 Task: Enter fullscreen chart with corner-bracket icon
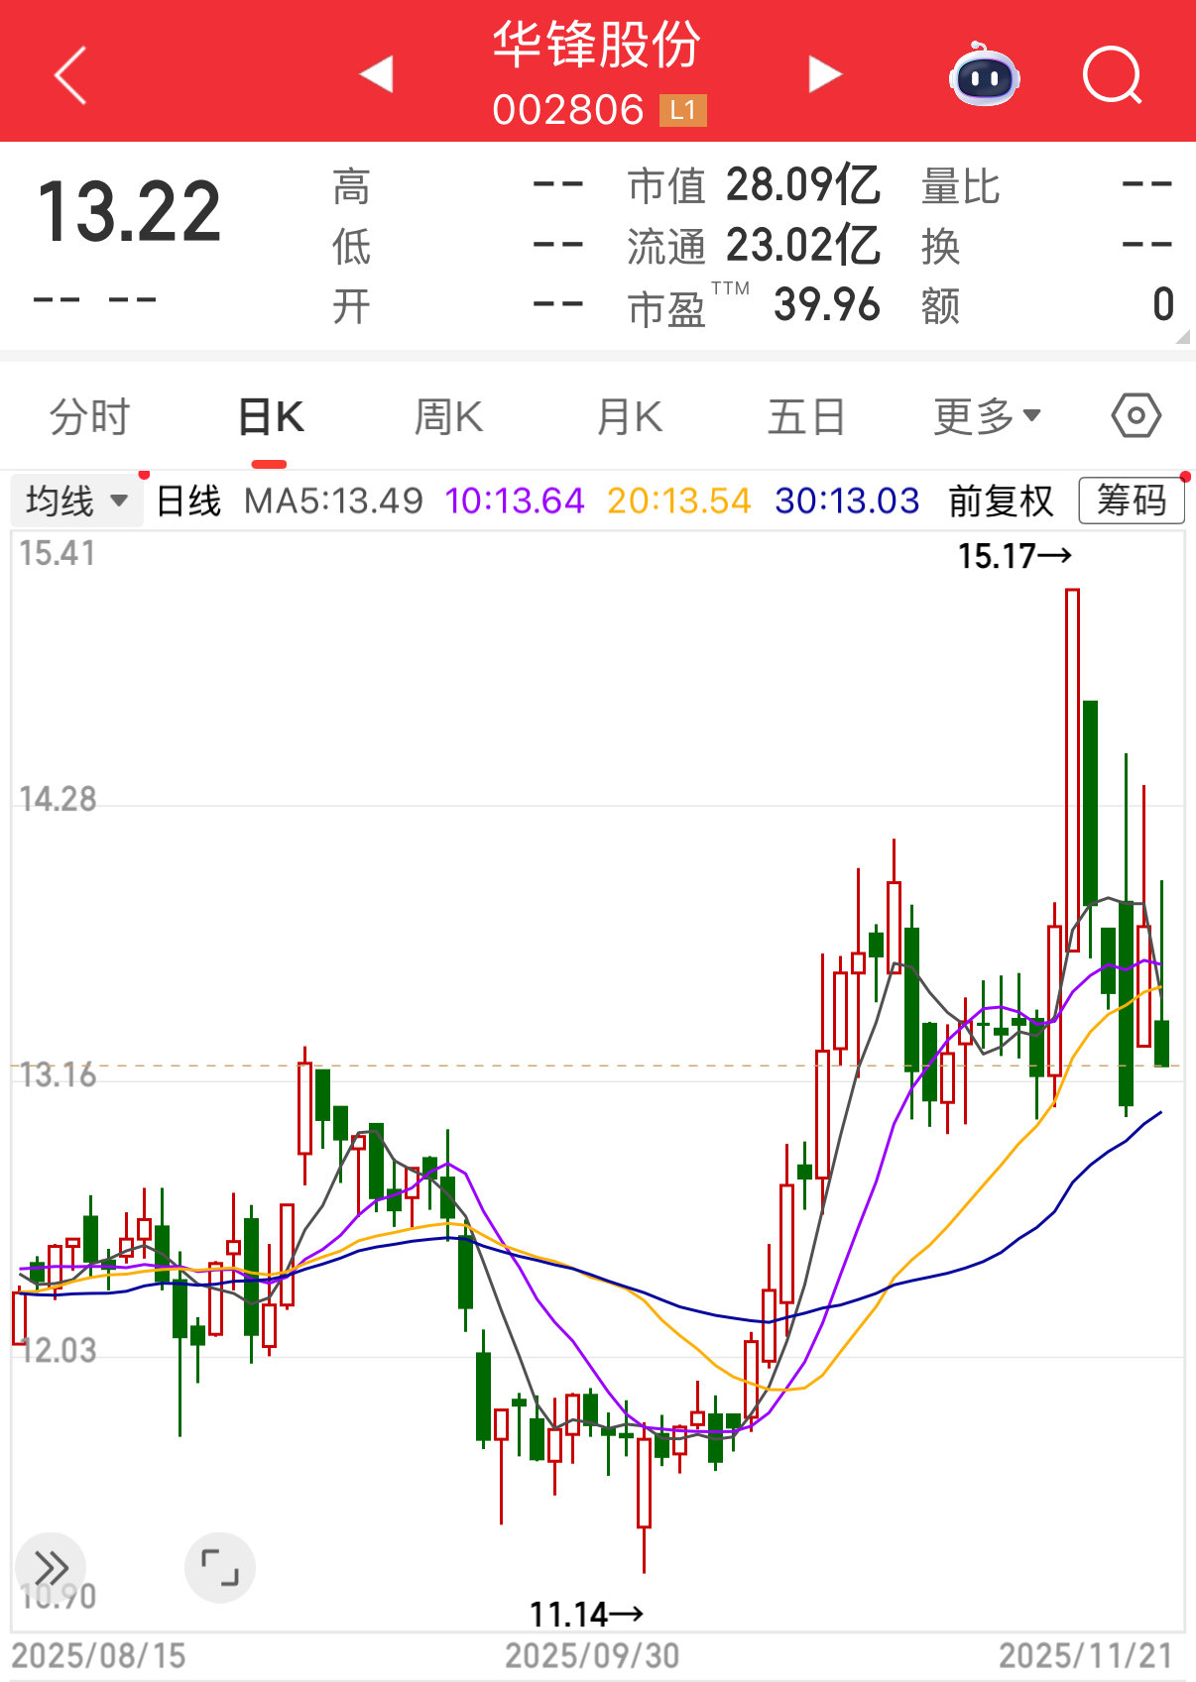tap(219, 1567)
